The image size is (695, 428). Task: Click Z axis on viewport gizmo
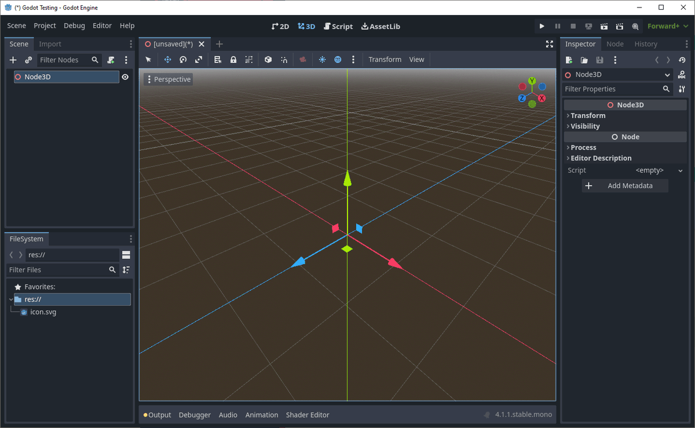pyautogui.click(x=522, y=98)
